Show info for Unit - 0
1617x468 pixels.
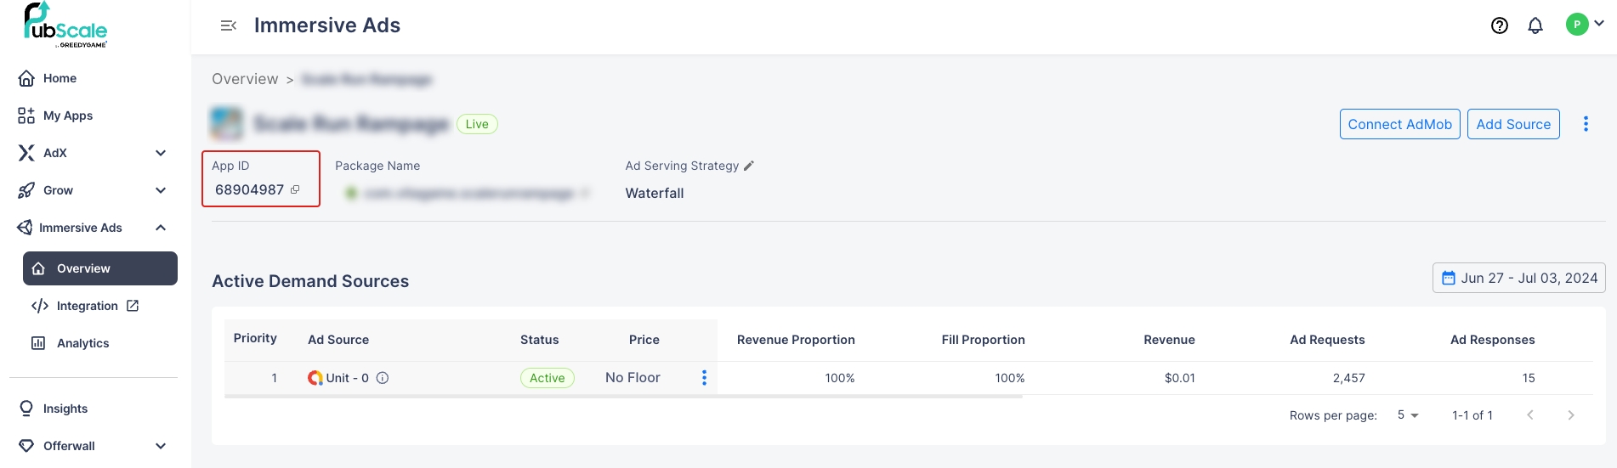[x=383, y=378]
